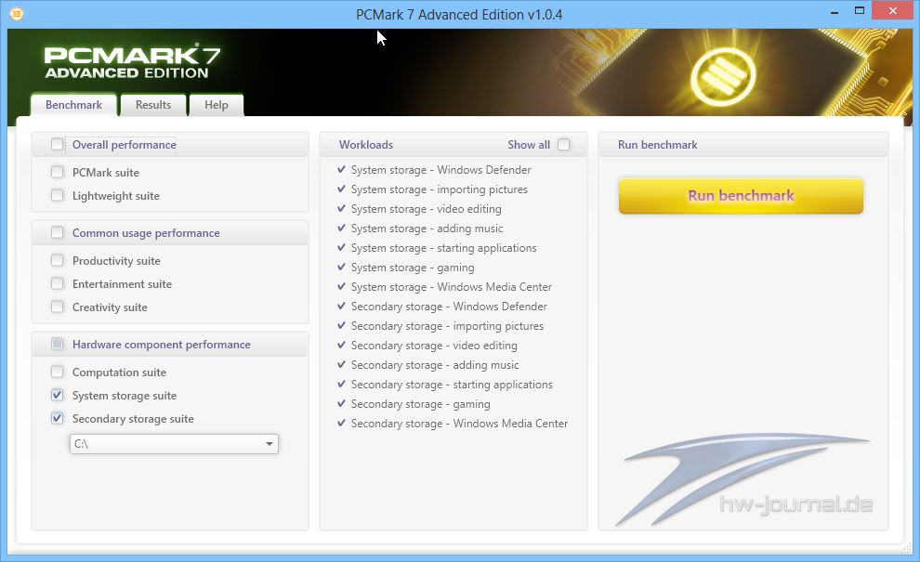Toggle Hardware component performance checkbox
The height and width of the screenshot is (562, 920).
click(57, 344)
